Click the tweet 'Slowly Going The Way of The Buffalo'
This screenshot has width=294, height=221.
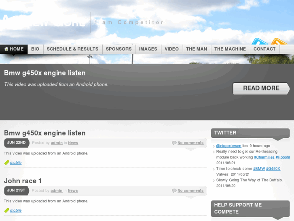(x=250, y=180)
